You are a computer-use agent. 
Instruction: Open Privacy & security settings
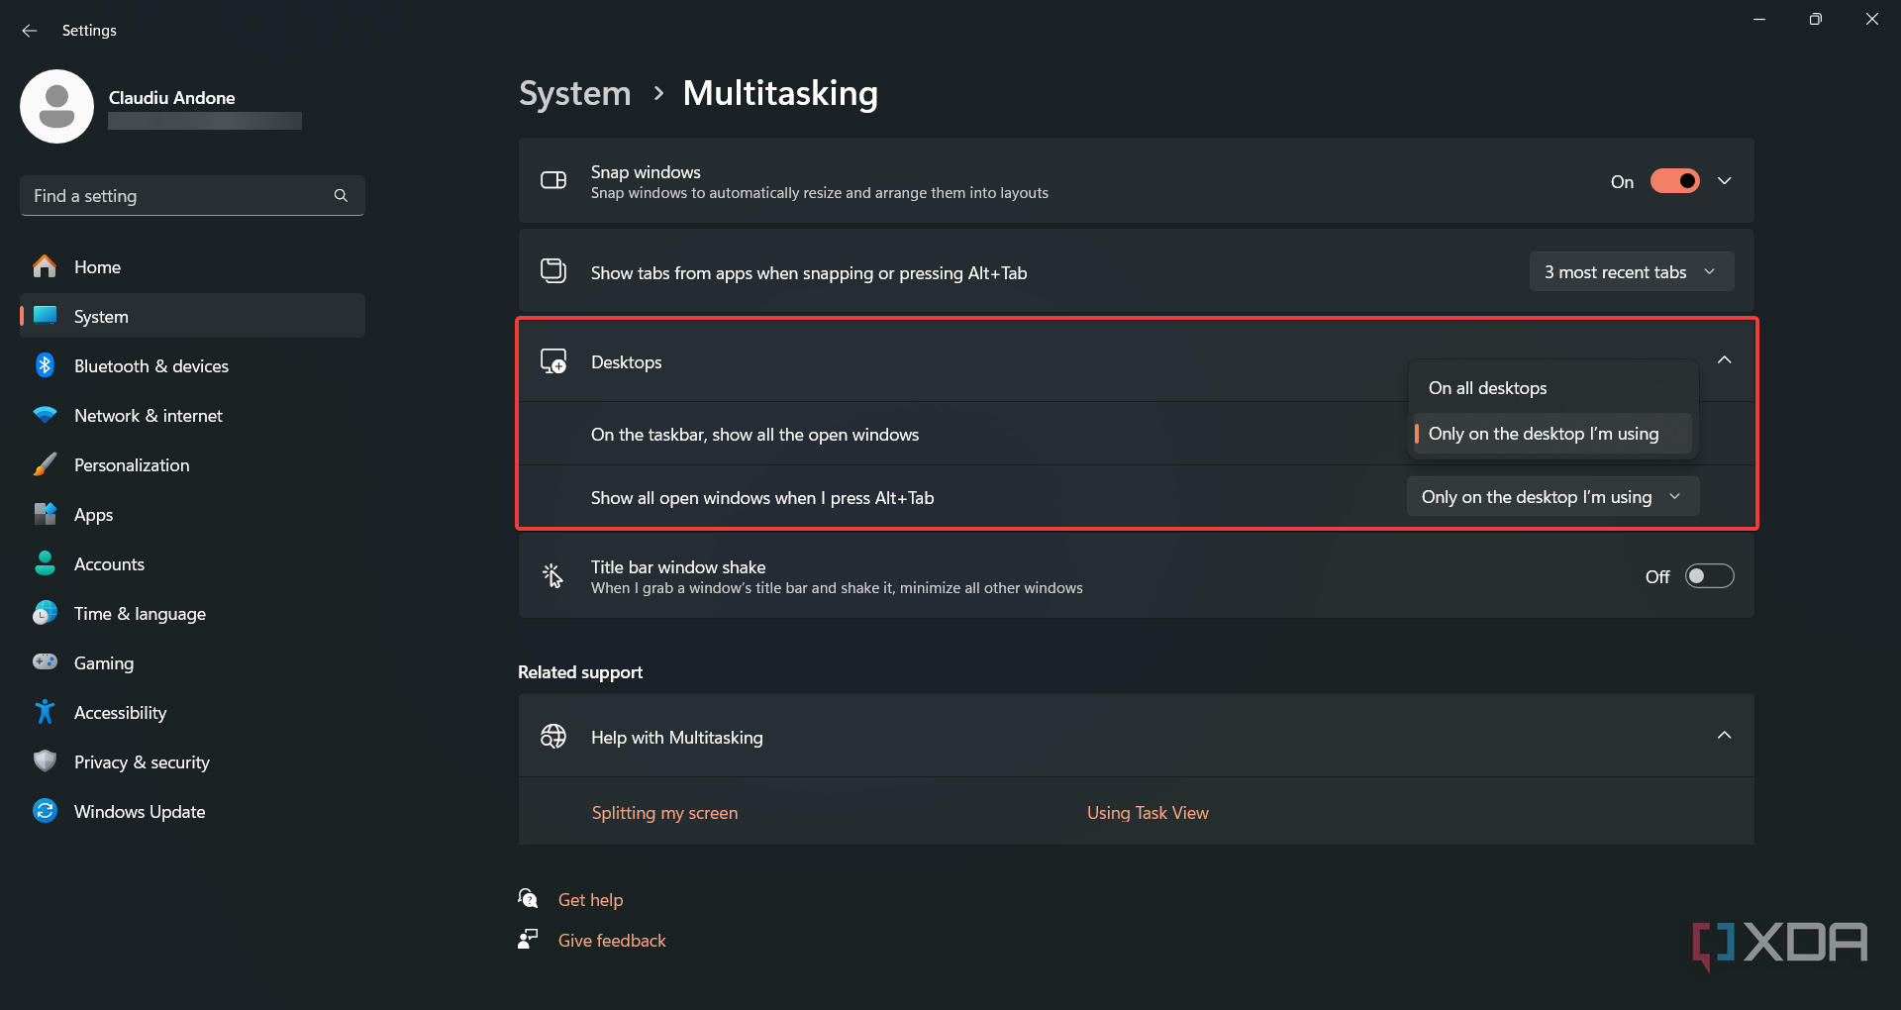192,761
